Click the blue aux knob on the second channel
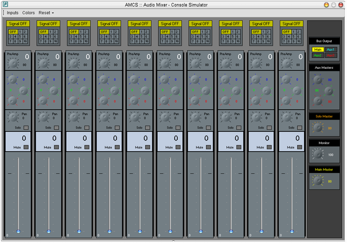 click(43, 80)
